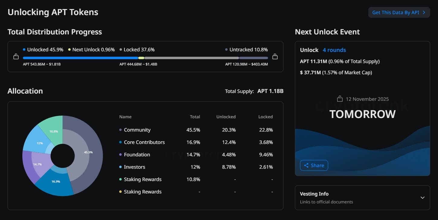Click the share icon in Share button
This screenshot has width=438, height=220.
(x=306, y=165)
